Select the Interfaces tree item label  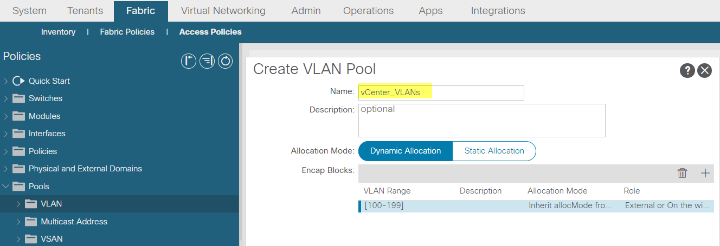[x=47, y=134]
